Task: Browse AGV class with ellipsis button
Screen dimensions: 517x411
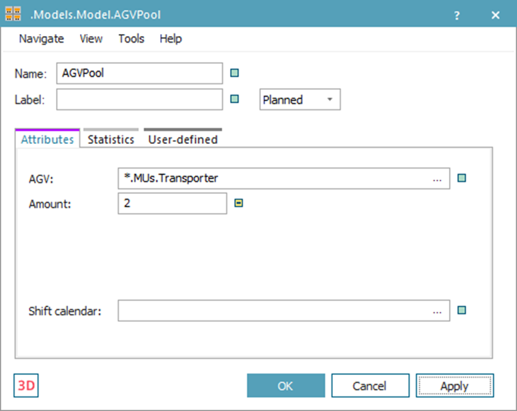Action: click(437, 179)
